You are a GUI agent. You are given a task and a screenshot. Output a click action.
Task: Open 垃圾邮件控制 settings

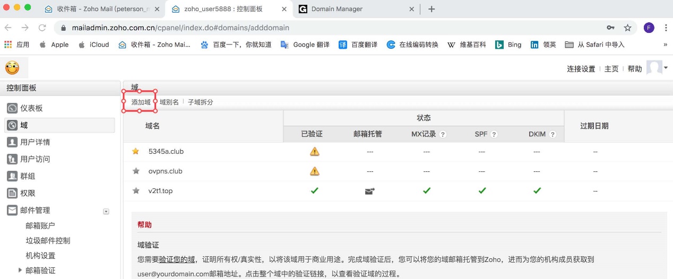point(48,240)
